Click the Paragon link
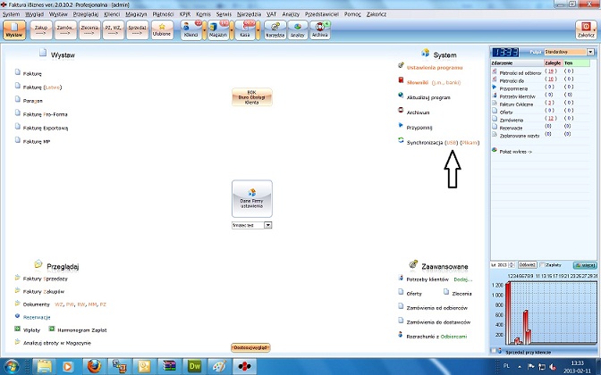The width and height of the screenshot is (601, 375). [x=32, y=101]
